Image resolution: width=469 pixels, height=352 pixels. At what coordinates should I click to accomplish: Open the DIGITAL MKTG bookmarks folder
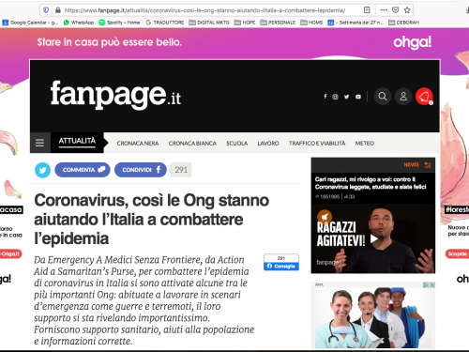(x=209, y=23)
